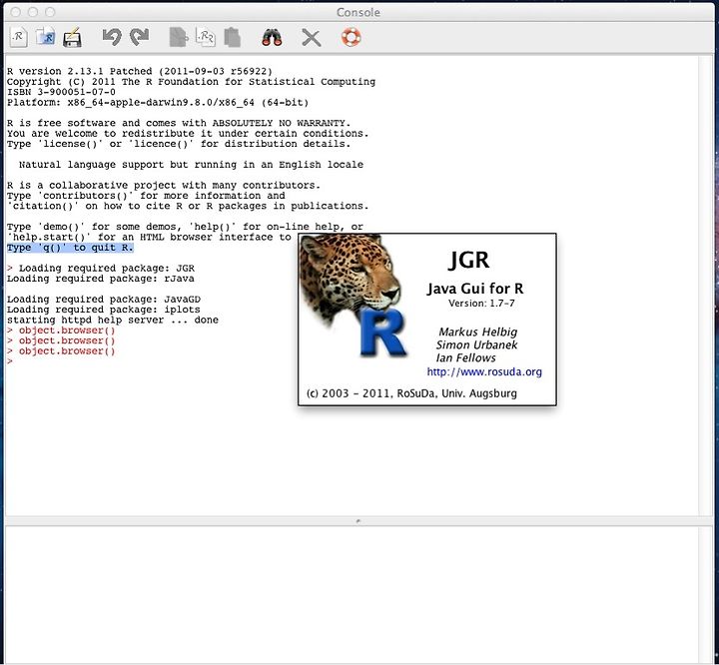Click the RoSuDa copyright line
719x665 pixels.
(411, 393)
